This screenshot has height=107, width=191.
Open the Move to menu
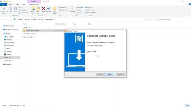pos(33,10)
